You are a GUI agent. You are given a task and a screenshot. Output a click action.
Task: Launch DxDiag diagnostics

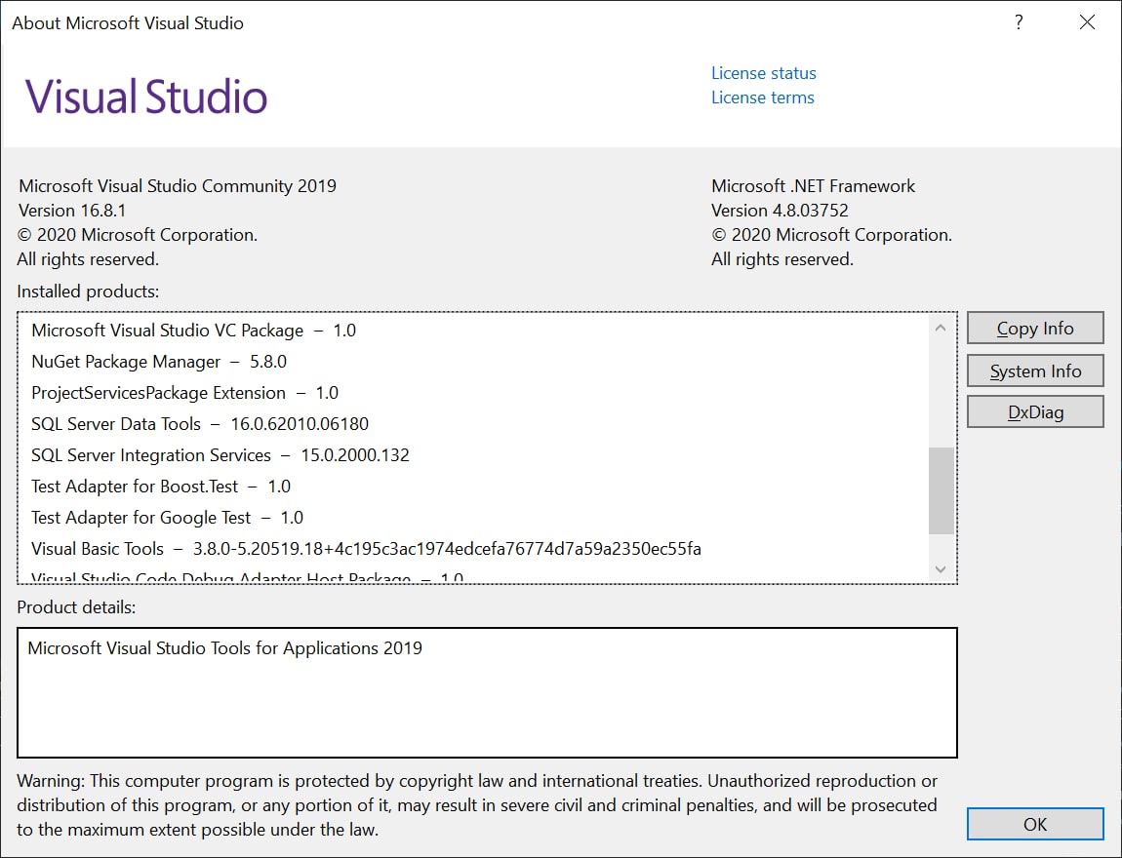coord(1035,411)
